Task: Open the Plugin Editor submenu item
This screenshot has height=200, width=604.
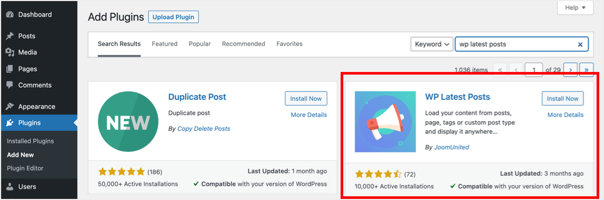Action: pos(25,168)
